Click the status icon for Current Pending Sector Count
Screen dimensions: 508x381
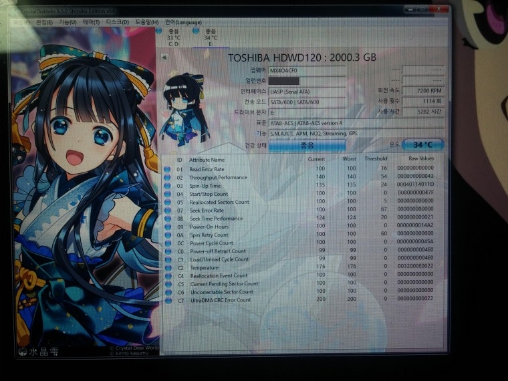pos(168,284)
